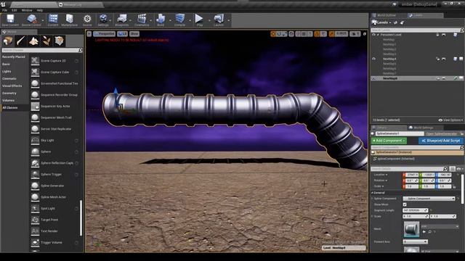465x261 pixels.
Task: Open the Help menu
Action: (x=40, y=10)
